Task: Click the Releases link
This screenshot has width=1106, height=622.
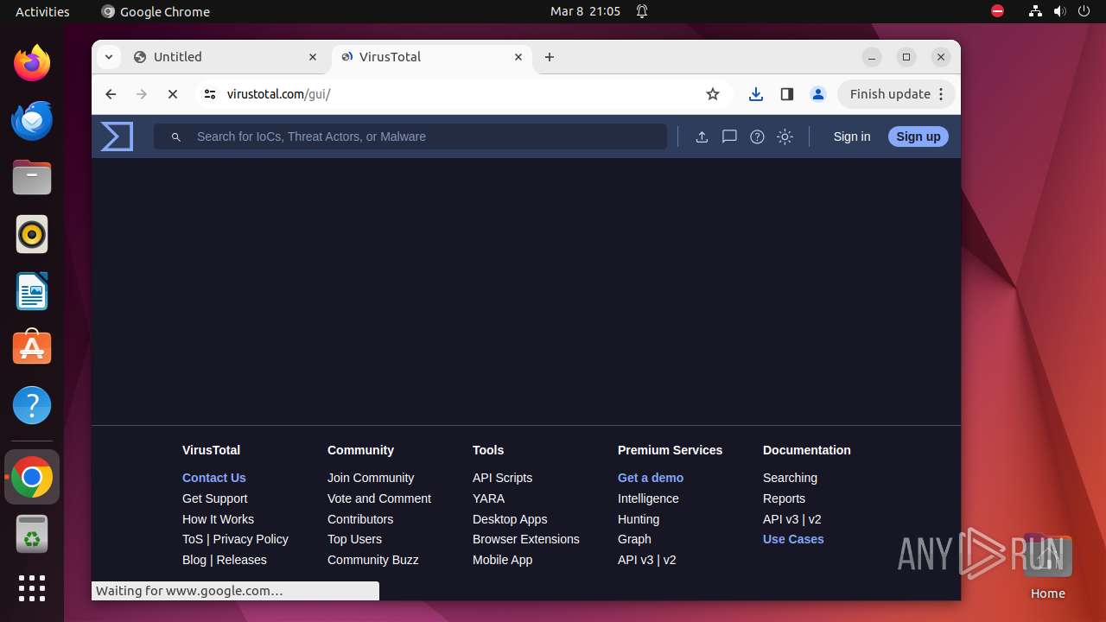Action: pos(242,560)
